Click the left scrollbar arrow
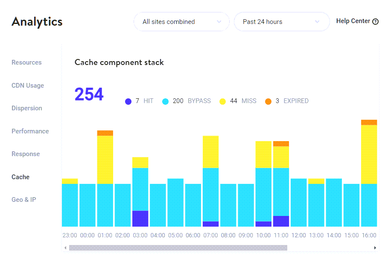Screen dimensions: 391x257 coord(66,247)
